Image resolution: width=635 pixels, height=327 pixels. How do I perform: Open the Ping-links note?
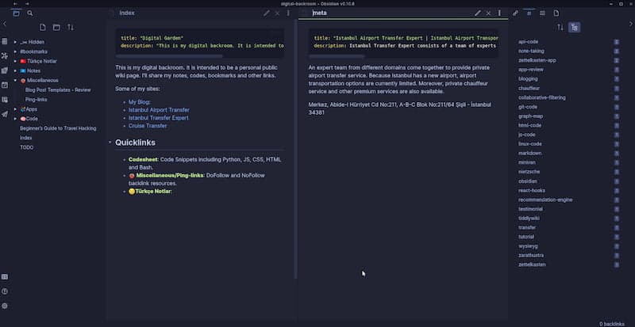[x=36, y=100]
